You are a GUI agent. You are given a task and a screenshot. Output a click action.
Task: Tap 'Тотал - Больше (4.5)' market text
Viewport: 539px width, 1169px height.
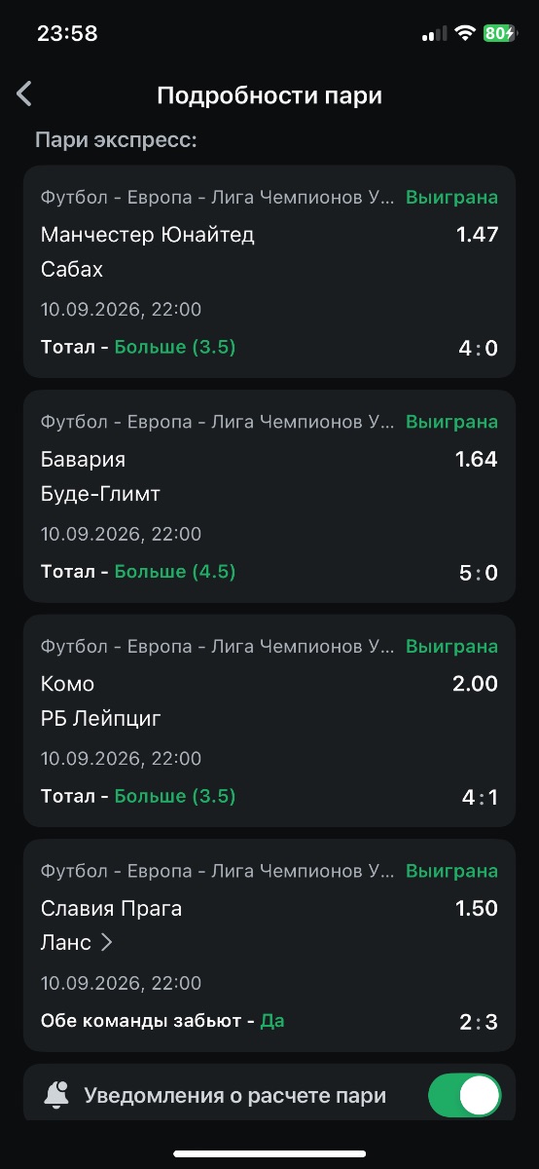tap(138, 572)
